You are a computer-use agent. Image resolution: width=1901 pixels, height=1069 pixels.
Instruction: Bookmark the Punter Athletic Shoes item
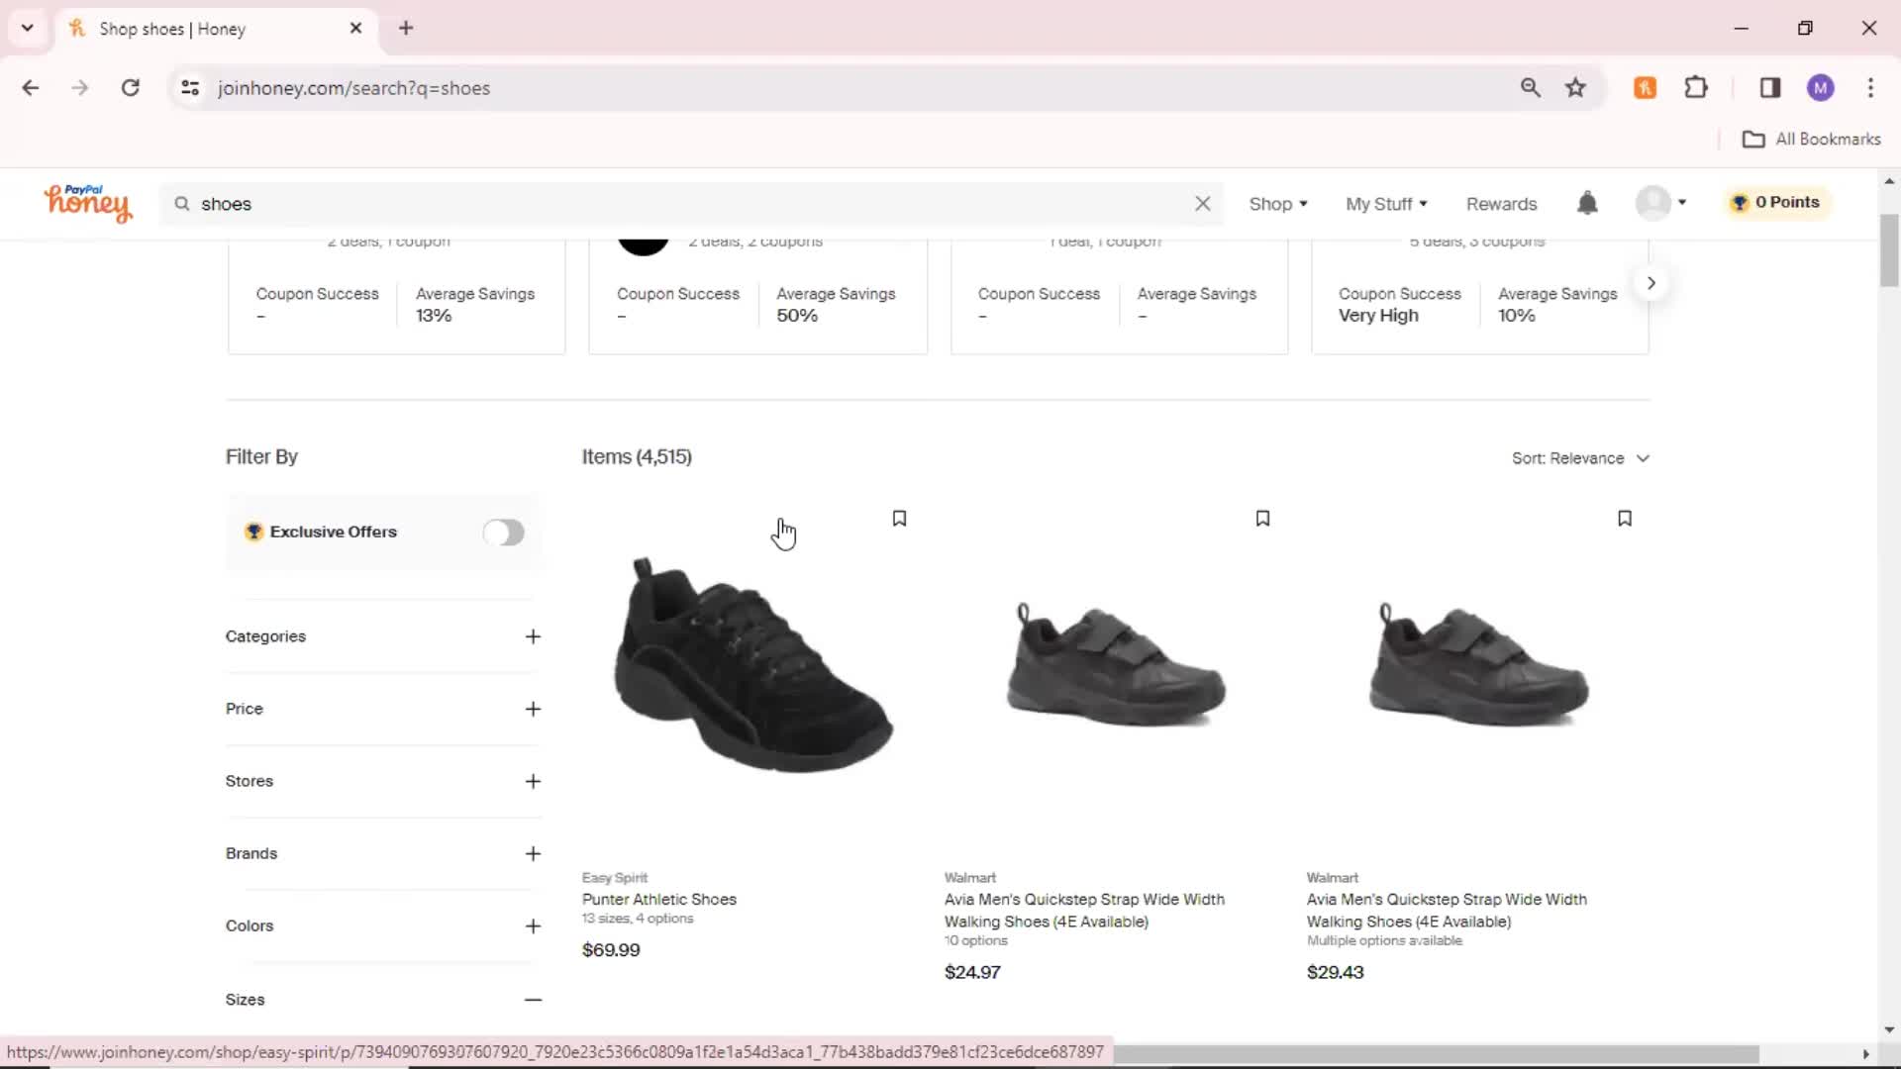tap(899, 519)
